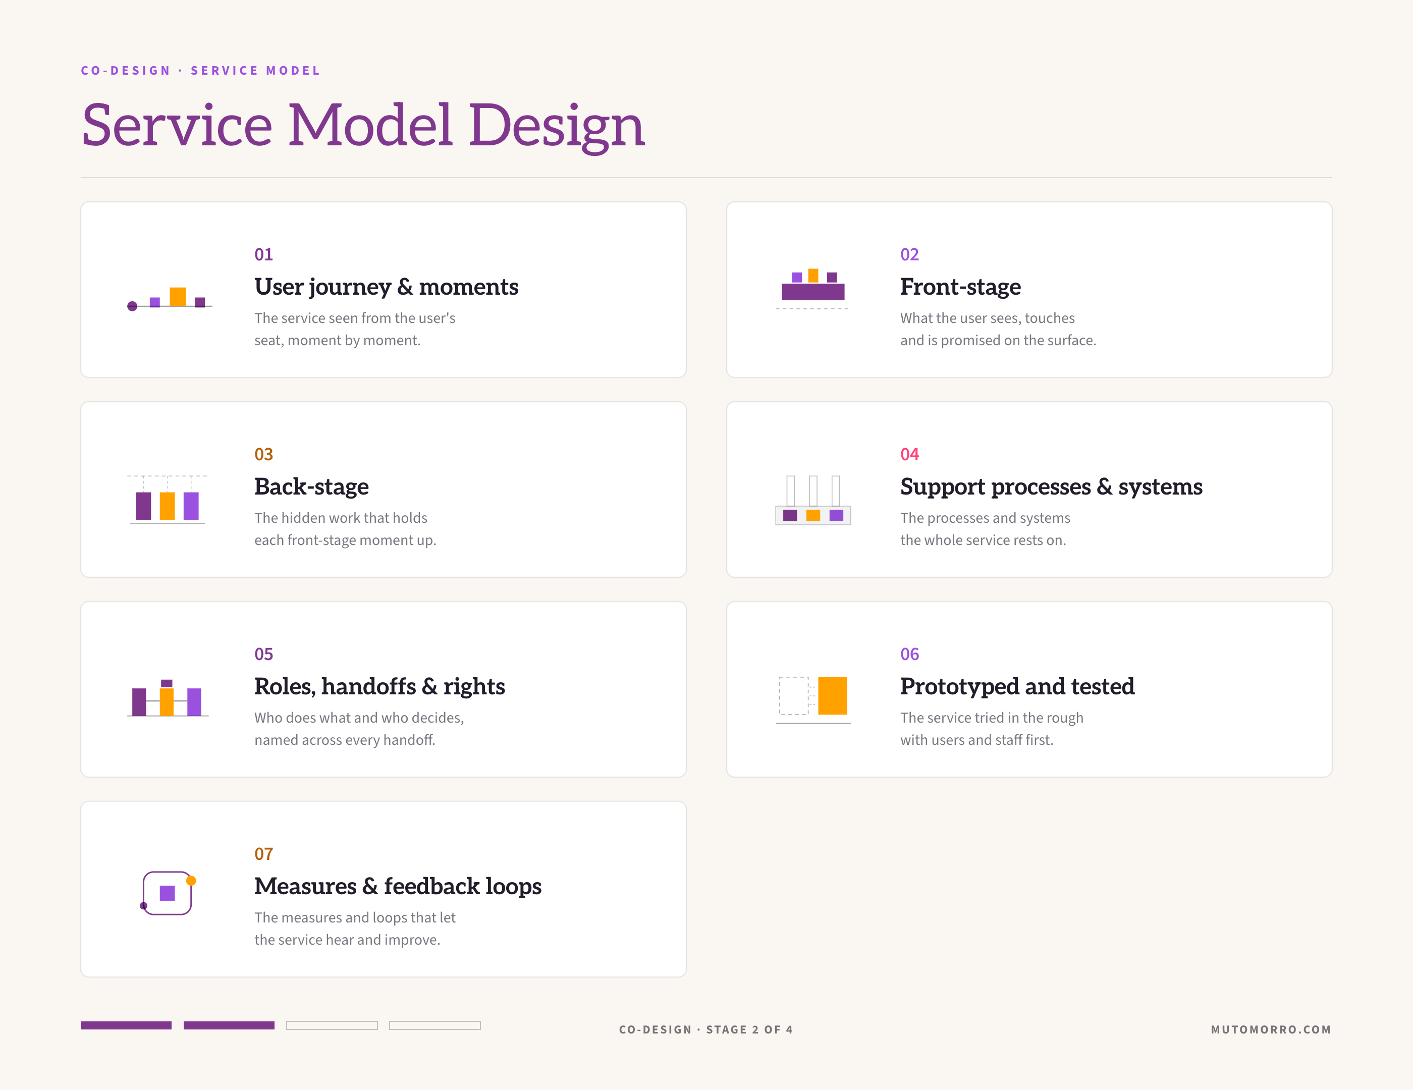The image size is (1413, 1090).
Task: Click the number 07 label
Action: point(263,854)
